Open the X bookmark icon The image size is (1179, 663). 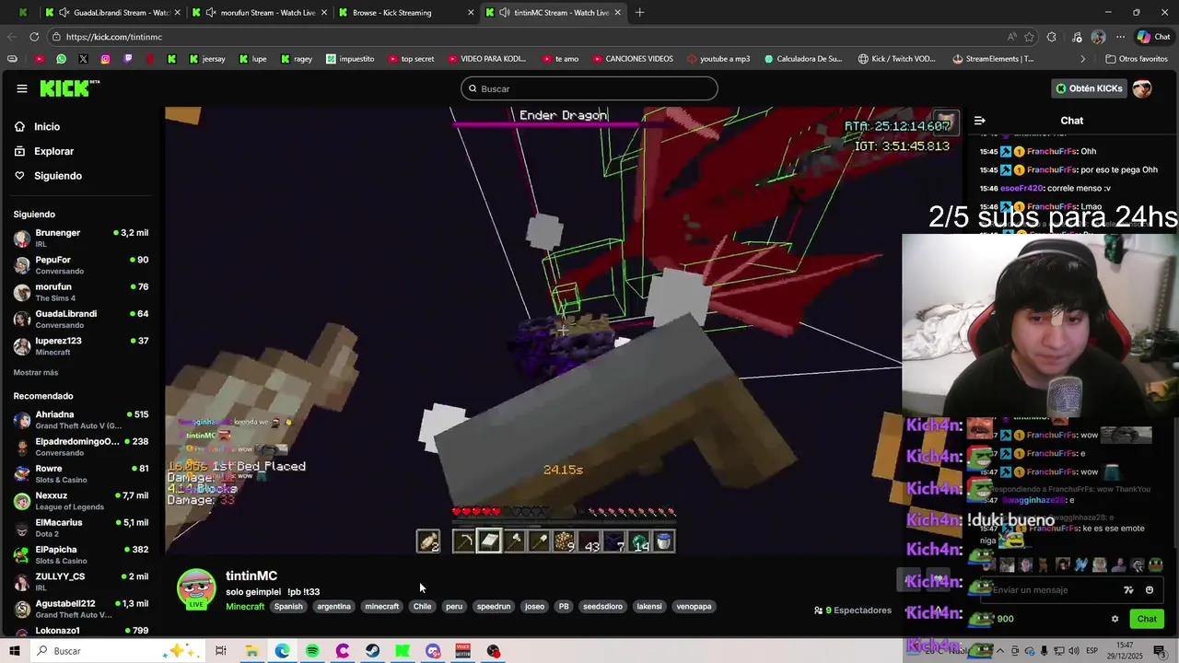[83, 59]
